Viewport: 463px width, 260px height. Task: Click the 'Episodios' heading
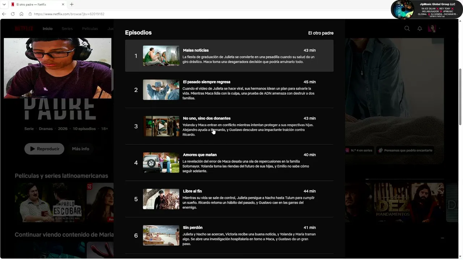(x=138, y=32)
